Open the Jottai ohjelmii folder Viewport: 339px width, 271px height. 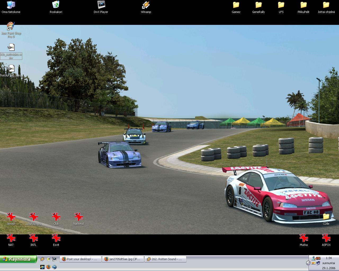click(x=326, y=7)
